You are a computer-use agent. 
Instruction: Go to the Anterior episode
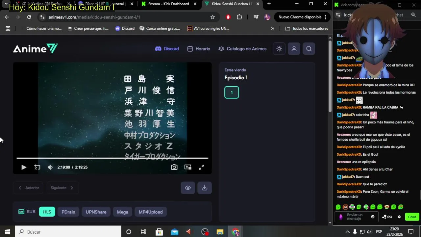pyautogui.click(x=28, y=188)
